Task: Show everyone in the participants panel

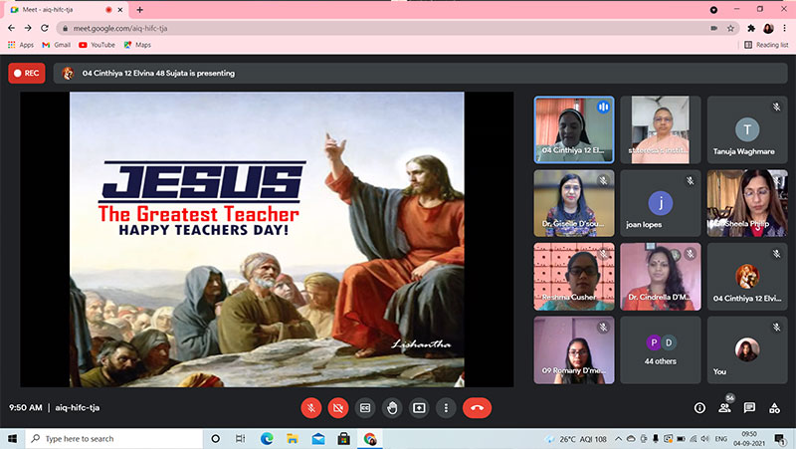Action: tap(725, 407)
